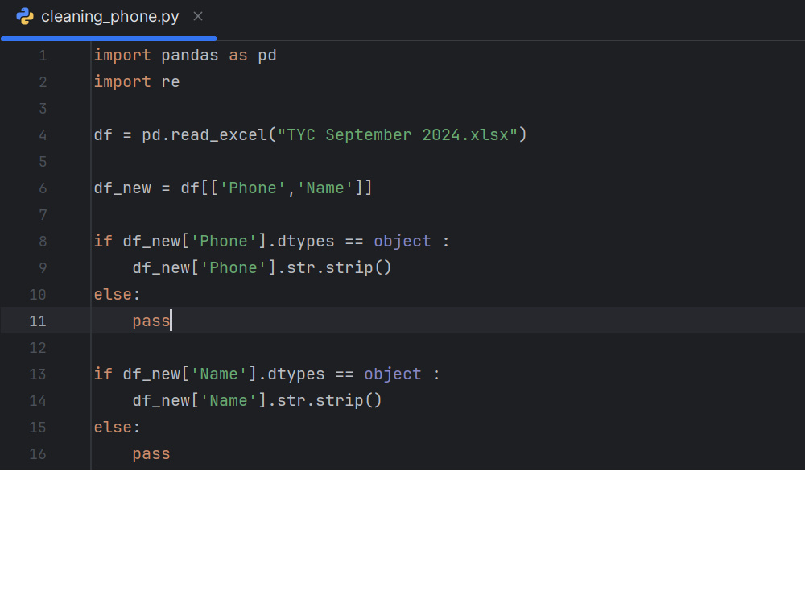Click 'if' keyword on line 13
This screenshot has height=604, width=805.
[x=103, y=374]
